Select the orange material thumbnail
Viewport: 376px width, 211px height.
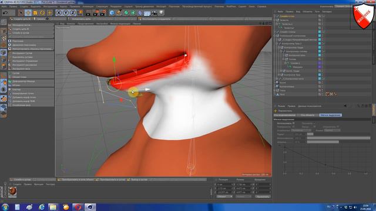click(12, 192)
